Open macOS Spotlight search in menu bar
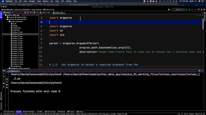The image size is (206, 115). point(196,1)
